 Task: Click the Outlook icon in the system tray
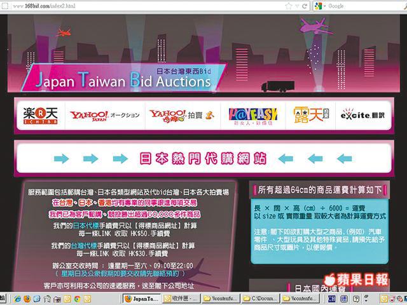click(x=383, y=299)
